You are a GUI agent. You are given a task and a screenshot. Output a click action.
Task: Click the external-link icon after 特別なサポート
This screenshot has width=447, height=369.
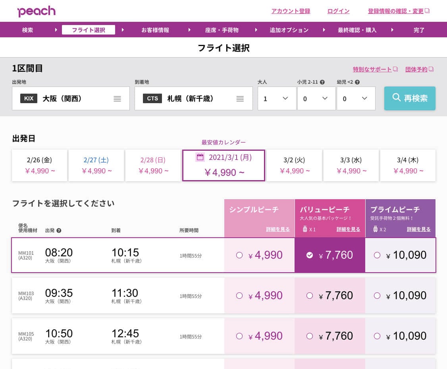point(395,69)
